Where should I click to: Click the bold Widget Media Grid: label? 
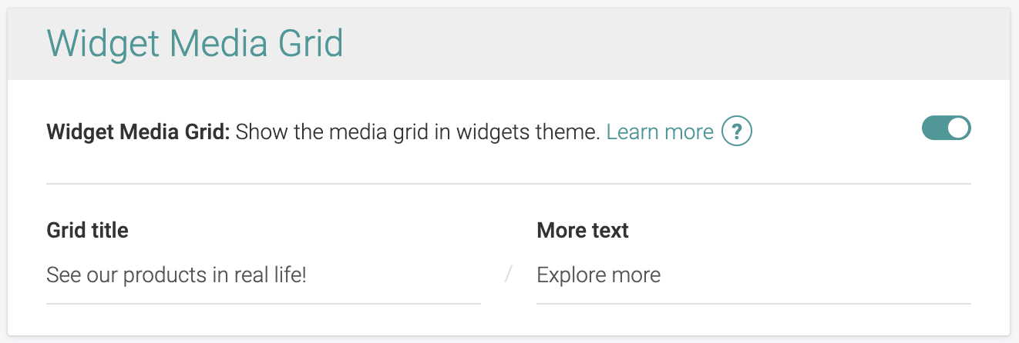pyautogui.click(x=139, y=132)
